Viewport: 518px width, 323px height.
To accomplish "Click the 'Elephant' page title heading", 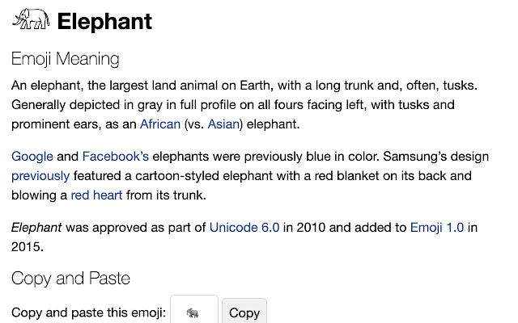I will click(104, 21).
